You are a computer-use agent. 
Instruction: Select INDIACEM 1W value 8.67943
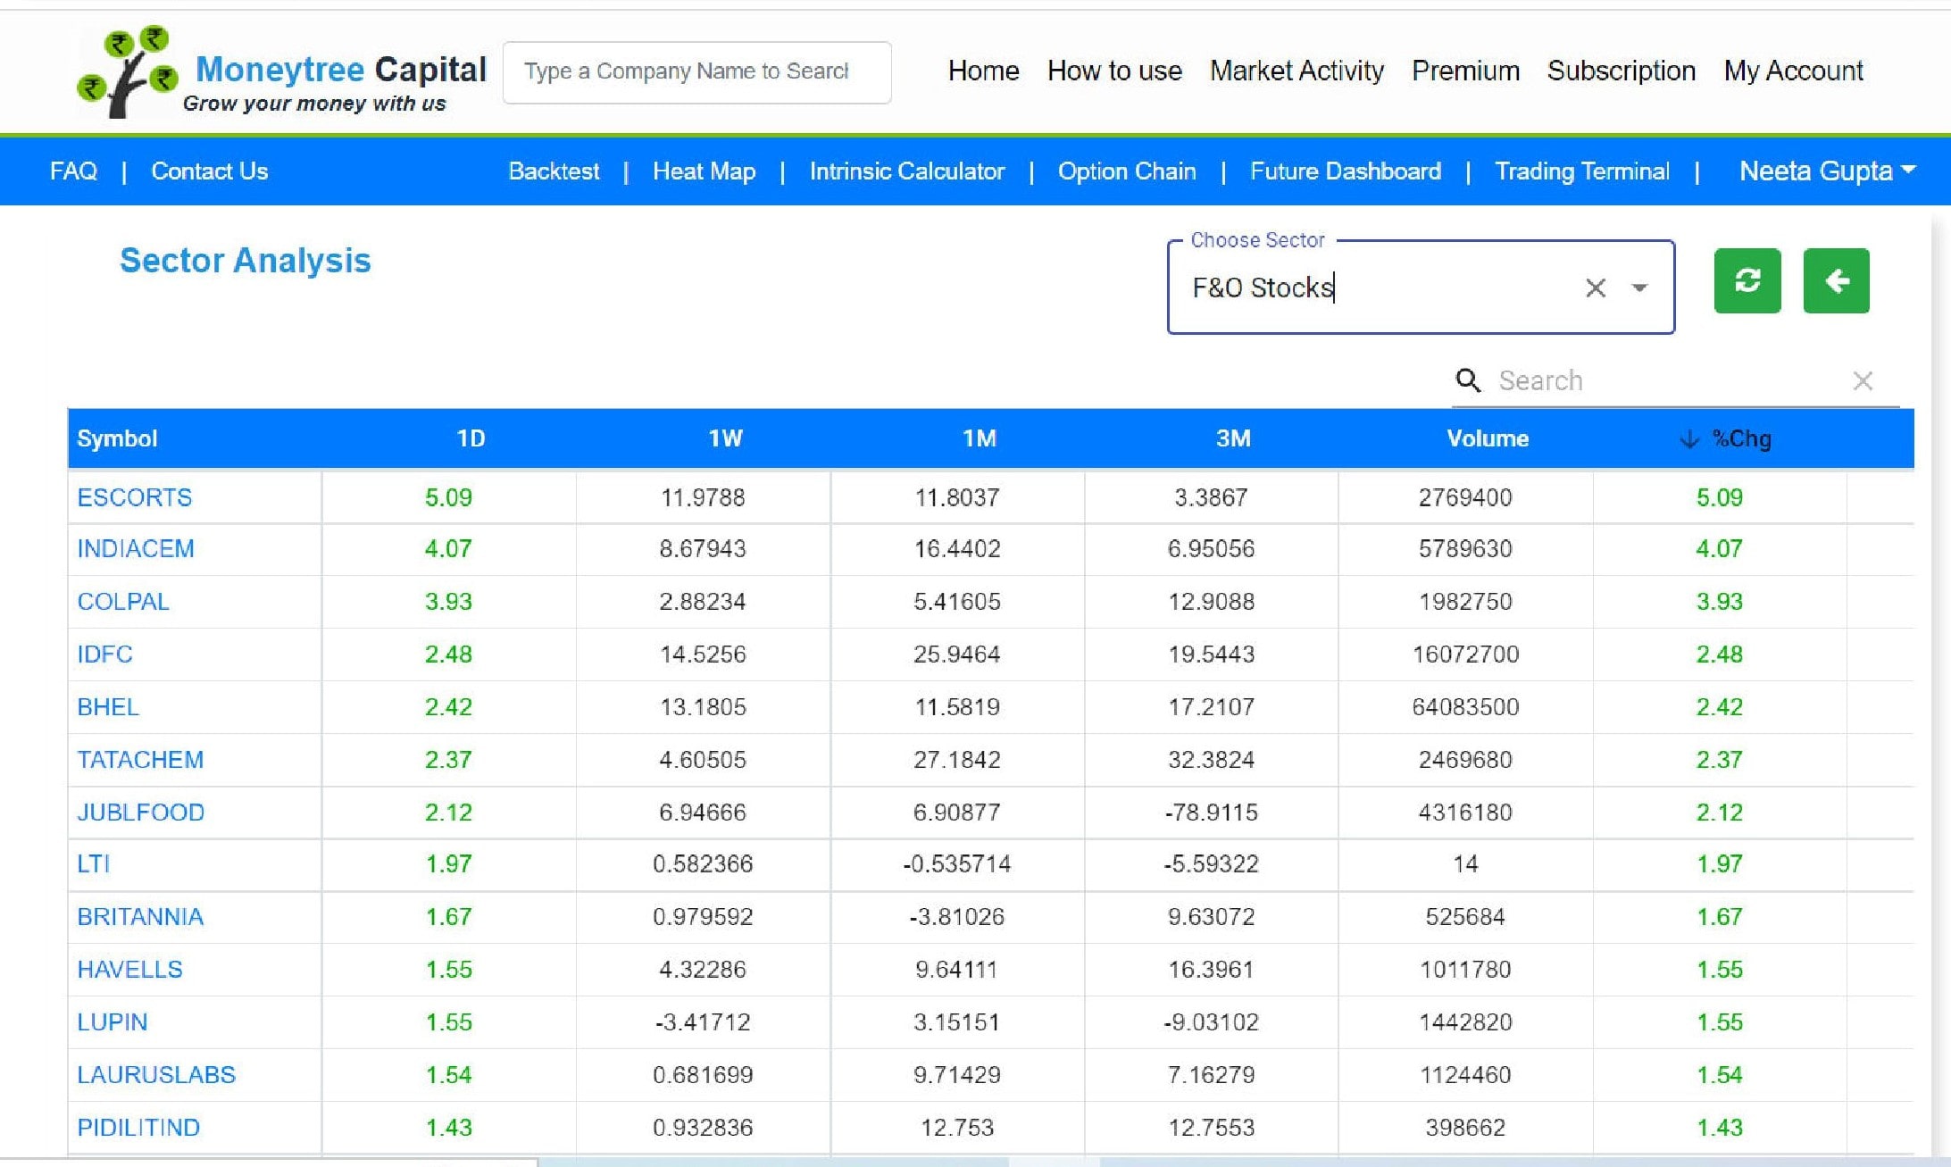pos(703,548)
